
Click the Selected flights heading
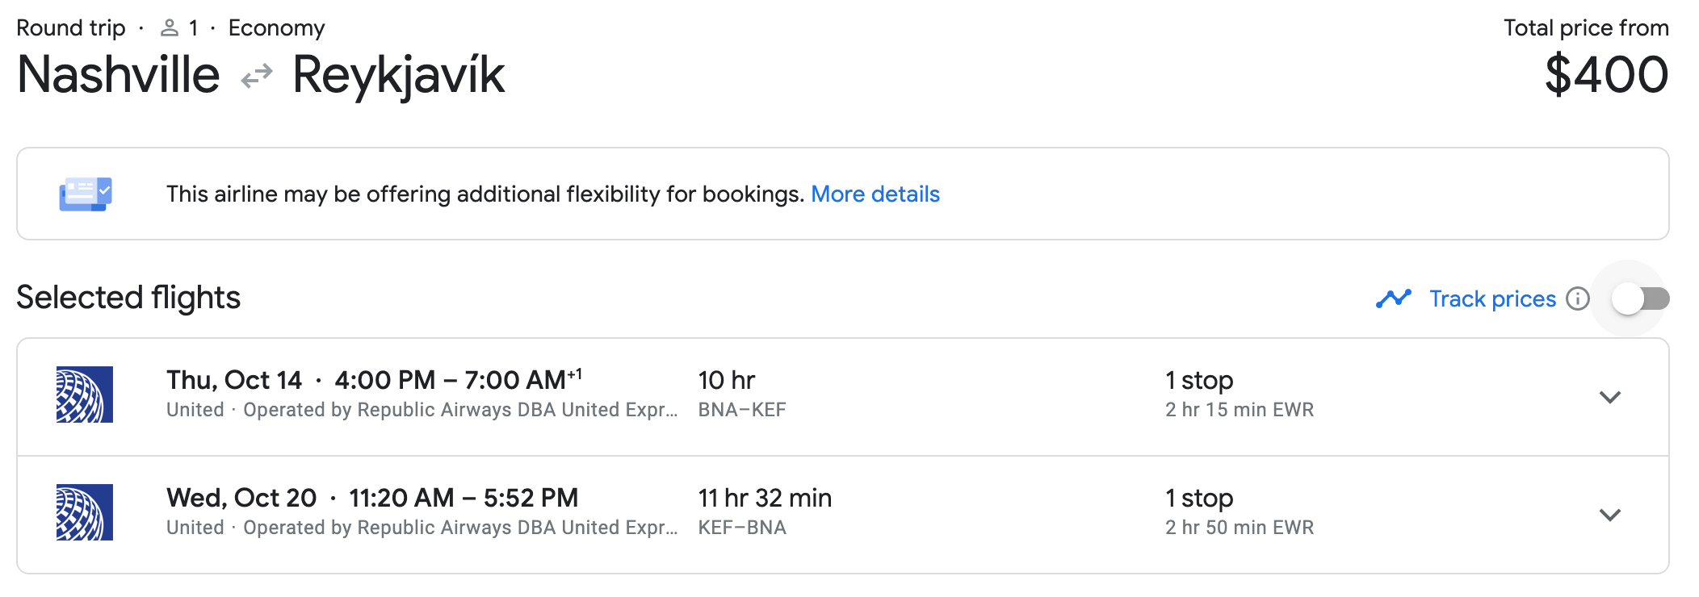(128, 298)
